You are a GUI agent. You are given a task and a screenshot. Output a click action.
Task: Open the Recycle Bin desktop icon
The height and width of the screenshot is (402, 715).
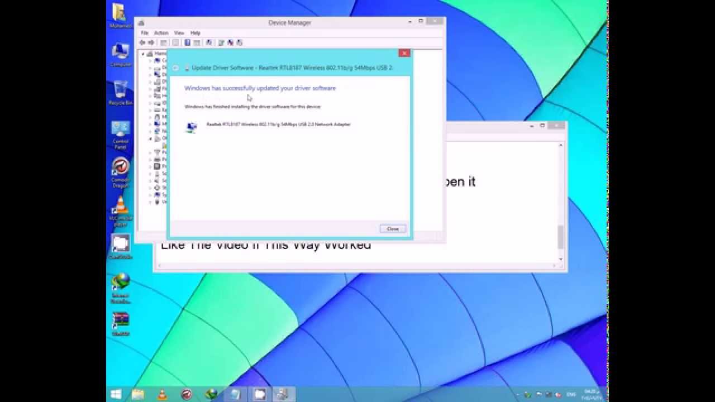pos(120,93)
